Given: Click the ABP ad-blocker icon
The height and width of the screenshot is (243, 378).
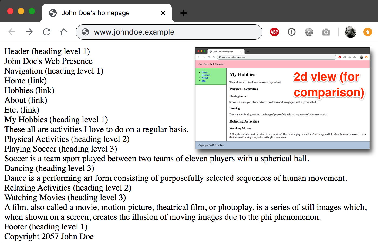Looking at the screenshot, I should [274, 32].
